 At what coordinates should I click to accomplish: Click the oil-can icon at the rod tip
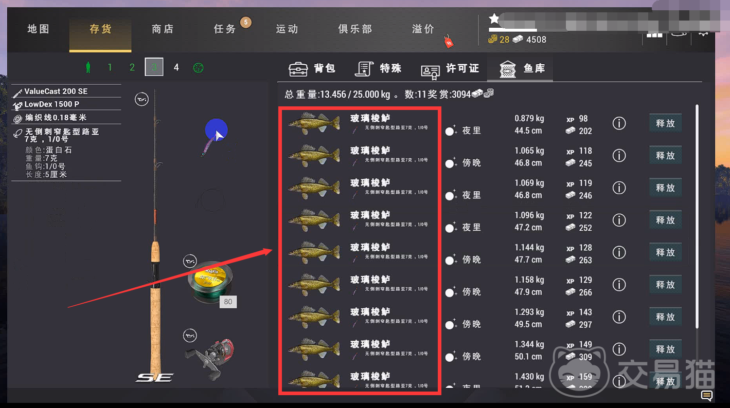141,99
